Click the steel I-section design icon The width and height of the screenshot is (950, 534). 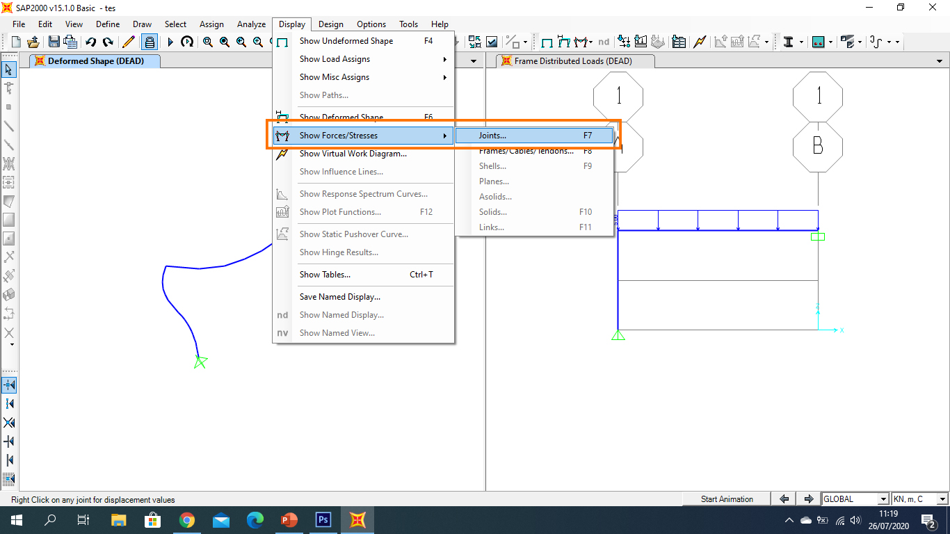(x=788, y=42)
